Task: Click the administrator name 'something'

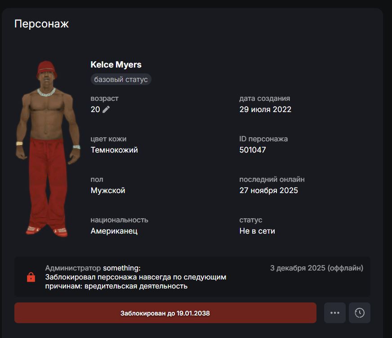Action: coord(121,268)
